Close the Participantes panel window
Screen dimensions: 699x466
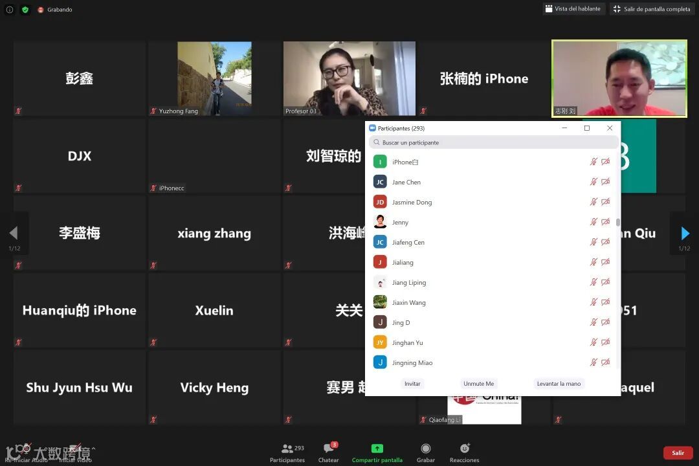click(610, 128)
